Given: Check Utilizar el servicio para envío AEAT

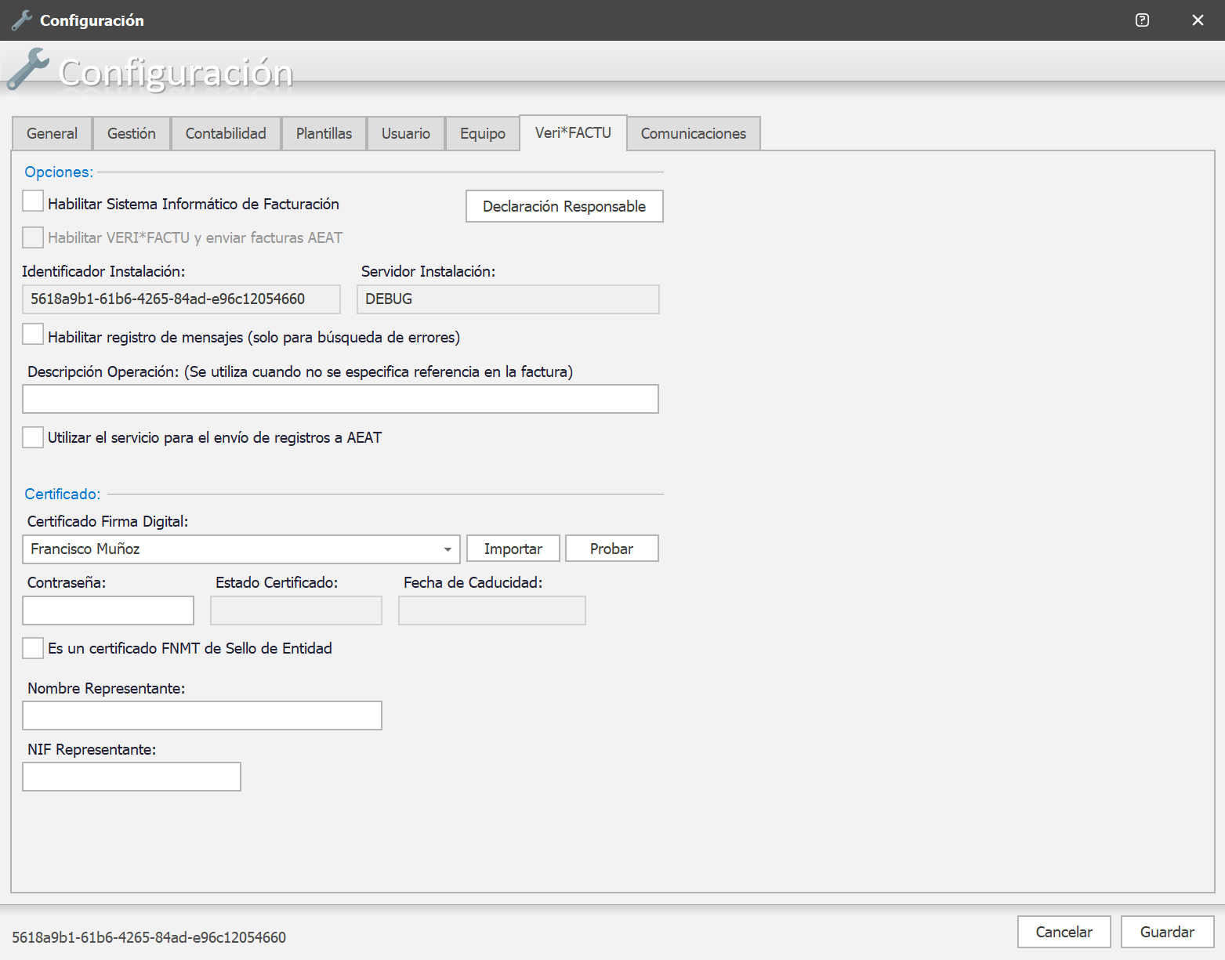Looking at the screenshot, I should (x=33, y=437).
